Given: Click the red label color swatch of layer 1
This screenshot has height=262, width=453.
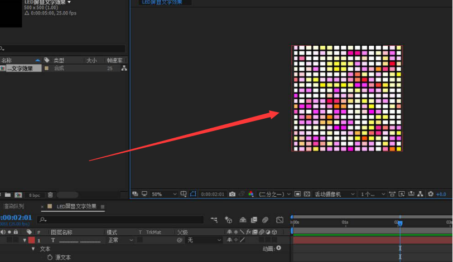Looking at the screenshot, I should tap(31, 240).
